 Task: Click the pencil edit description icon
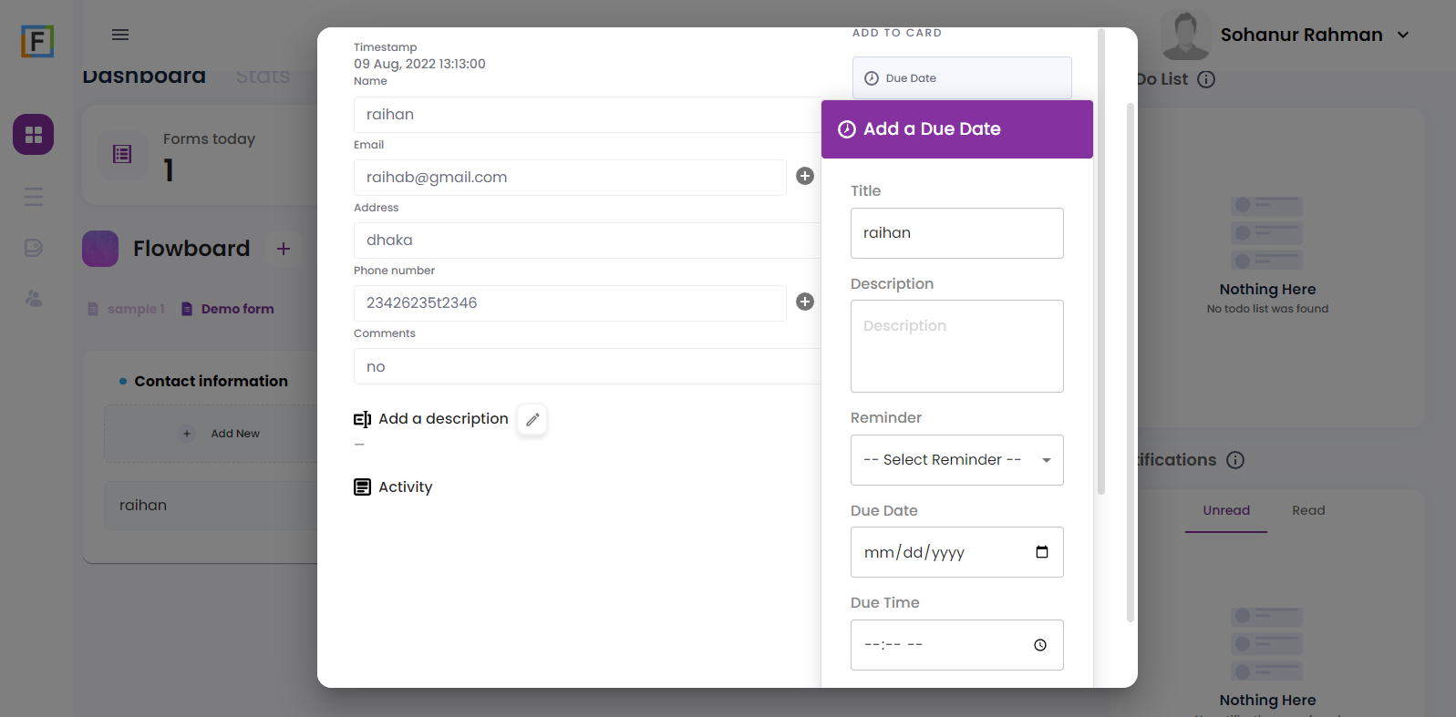point(532,419)
